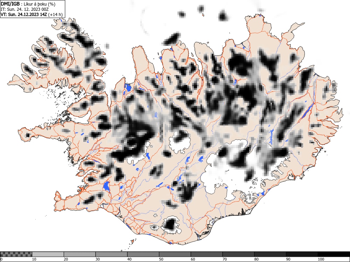This screenshot has height=262, width=350.
Task: Click the 'DMI/IGB : Líkur á þoku (%)' title text
Action: [28, 4]
